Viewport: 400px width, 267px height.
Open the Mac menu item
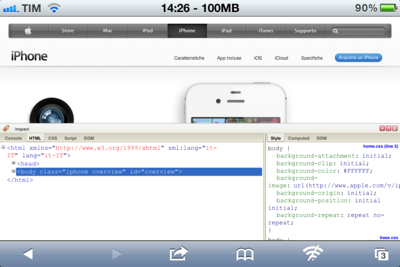108,31
